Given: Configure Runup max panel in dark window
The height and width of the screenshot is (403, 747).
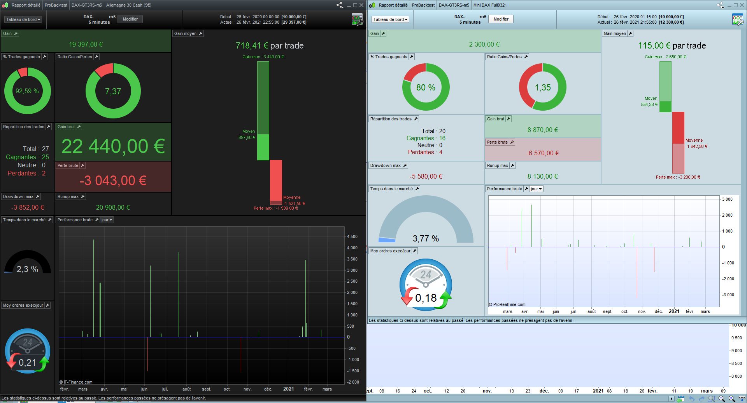Looking at the screenshot, I should coord(83,197).
